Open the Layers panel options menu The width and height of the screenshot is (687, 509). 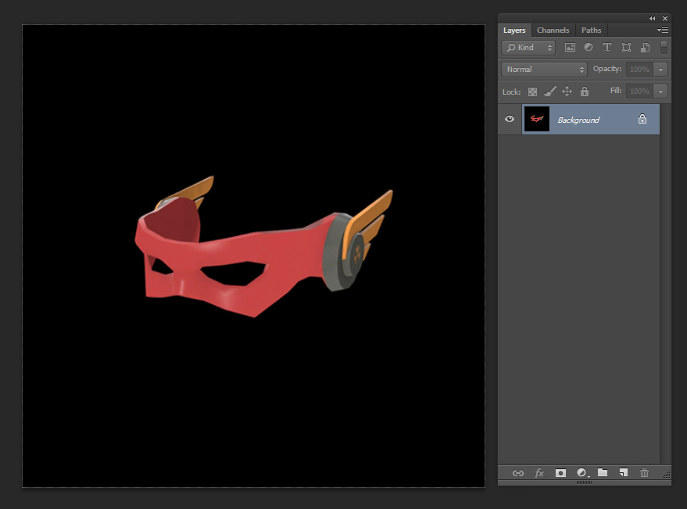663,30
